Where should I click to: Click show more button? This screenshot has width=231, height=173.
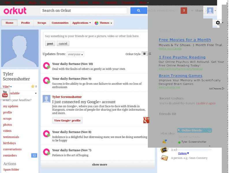98,164
